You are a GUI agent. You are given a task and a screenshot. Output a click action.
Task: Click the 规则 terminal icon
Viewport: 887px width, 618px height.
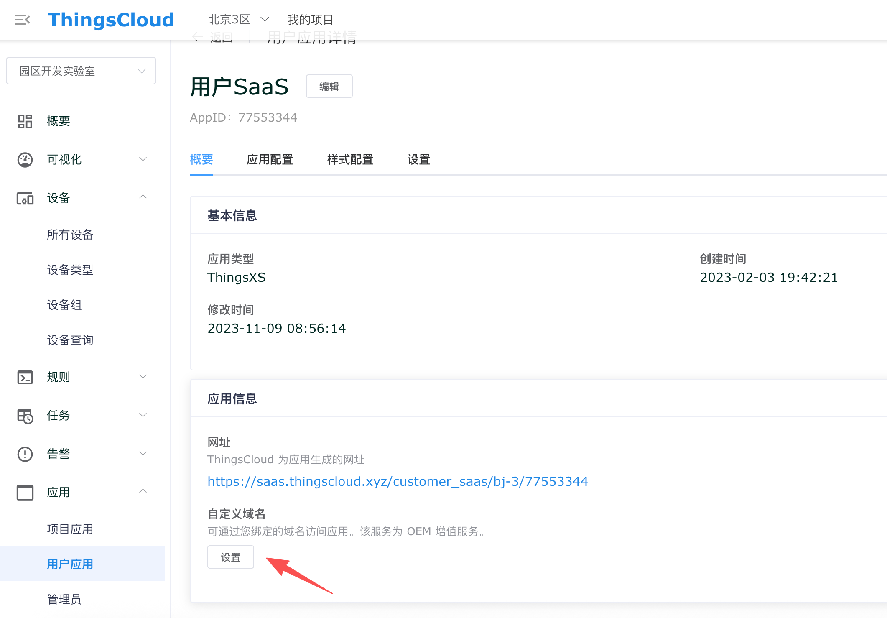tap(25, 377)
